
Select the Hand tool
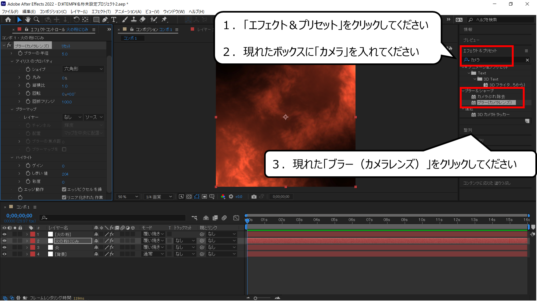point(28,20)
